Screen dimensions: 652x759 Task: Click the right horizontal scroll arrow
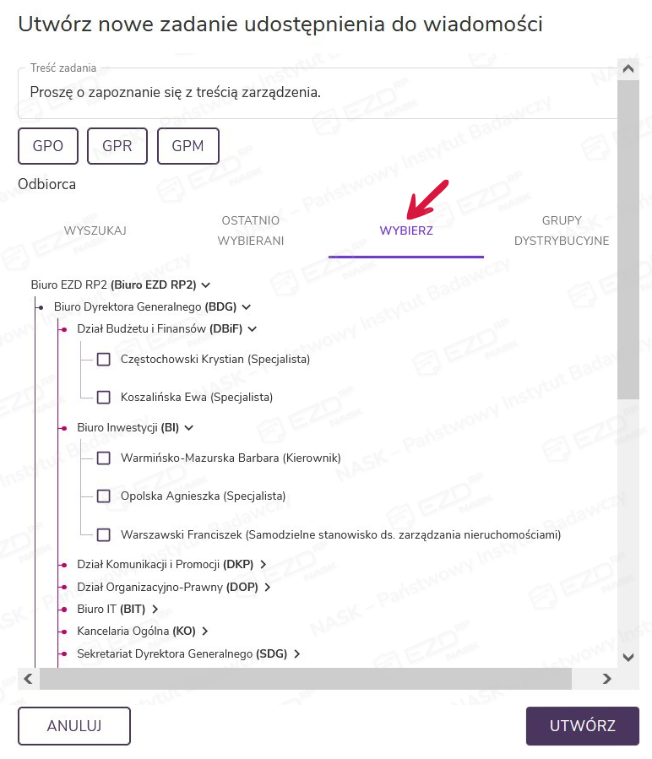[606, 678]
